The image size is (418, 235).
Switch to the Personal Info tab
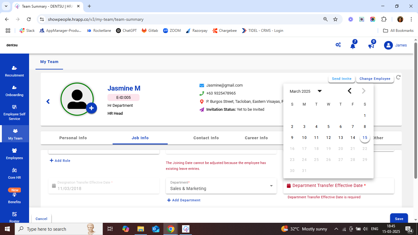point(73,138)
